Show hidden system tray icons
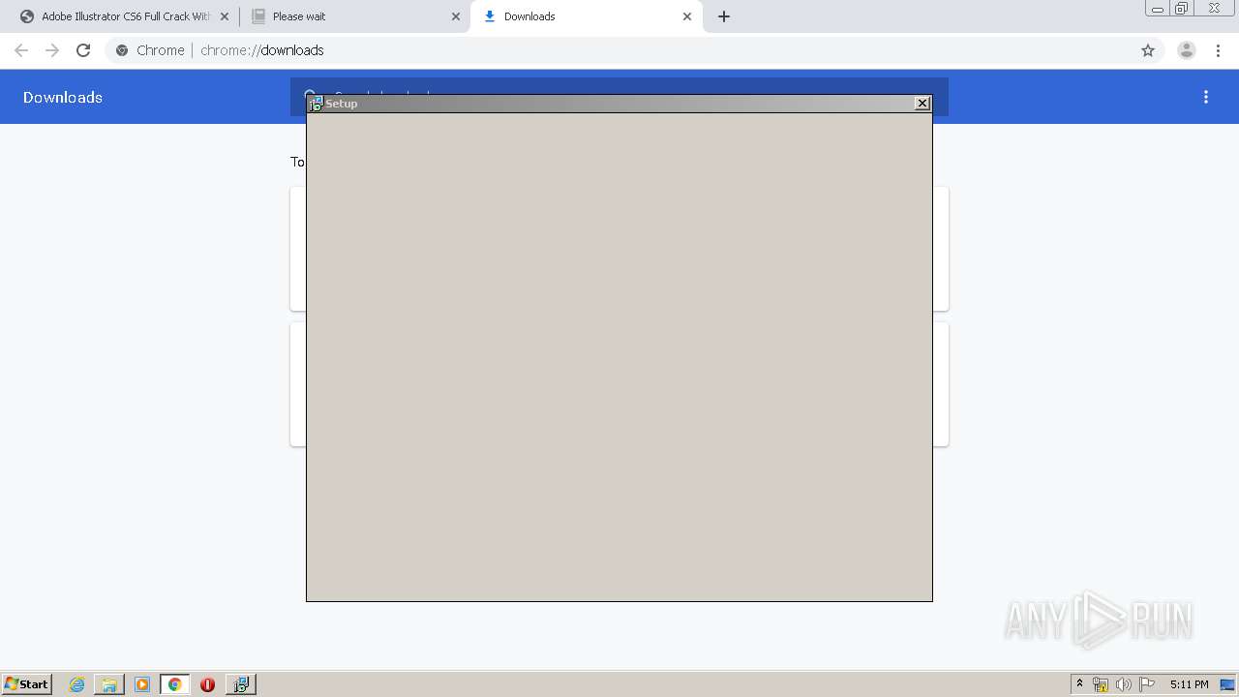Viewport: 1239px width, 697px height. (1080, 684)
